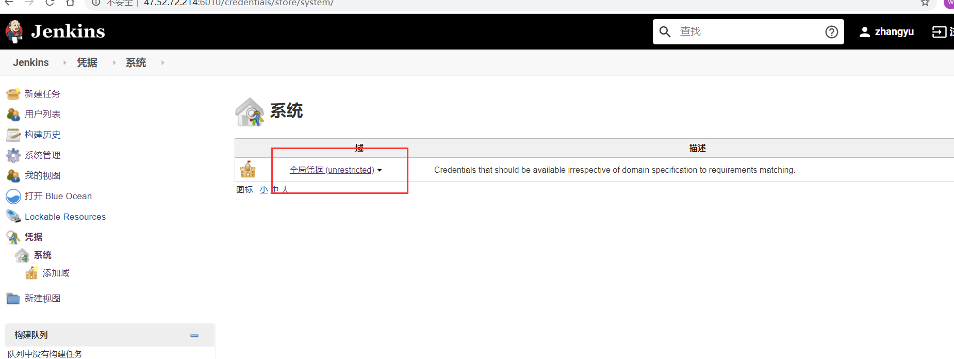Go to Jenkins breadcrumb item
The width and height of the screenshot is (954, 359).
(31, 62)
